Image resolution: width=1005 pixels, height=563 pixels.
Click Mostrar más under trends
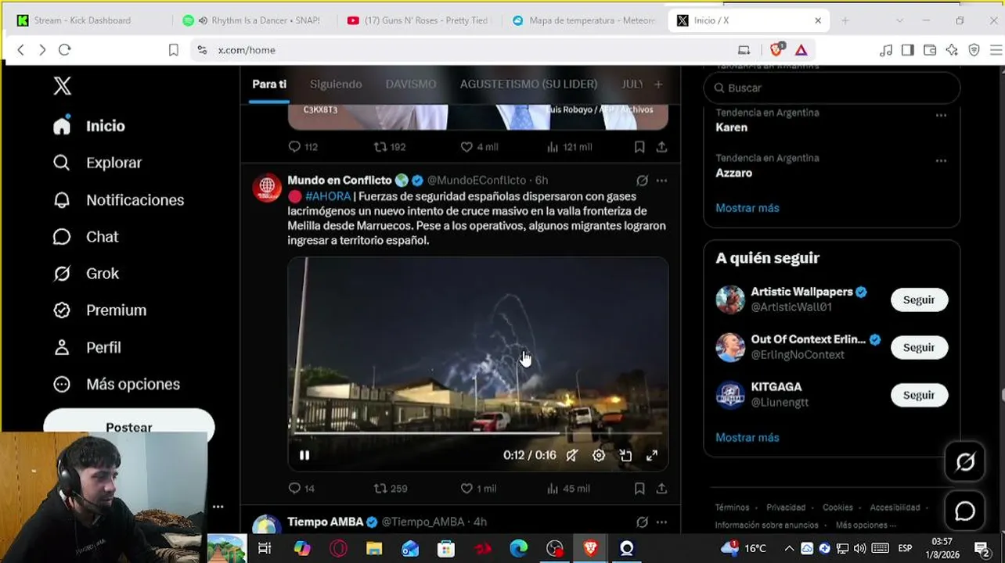point(747,208)
